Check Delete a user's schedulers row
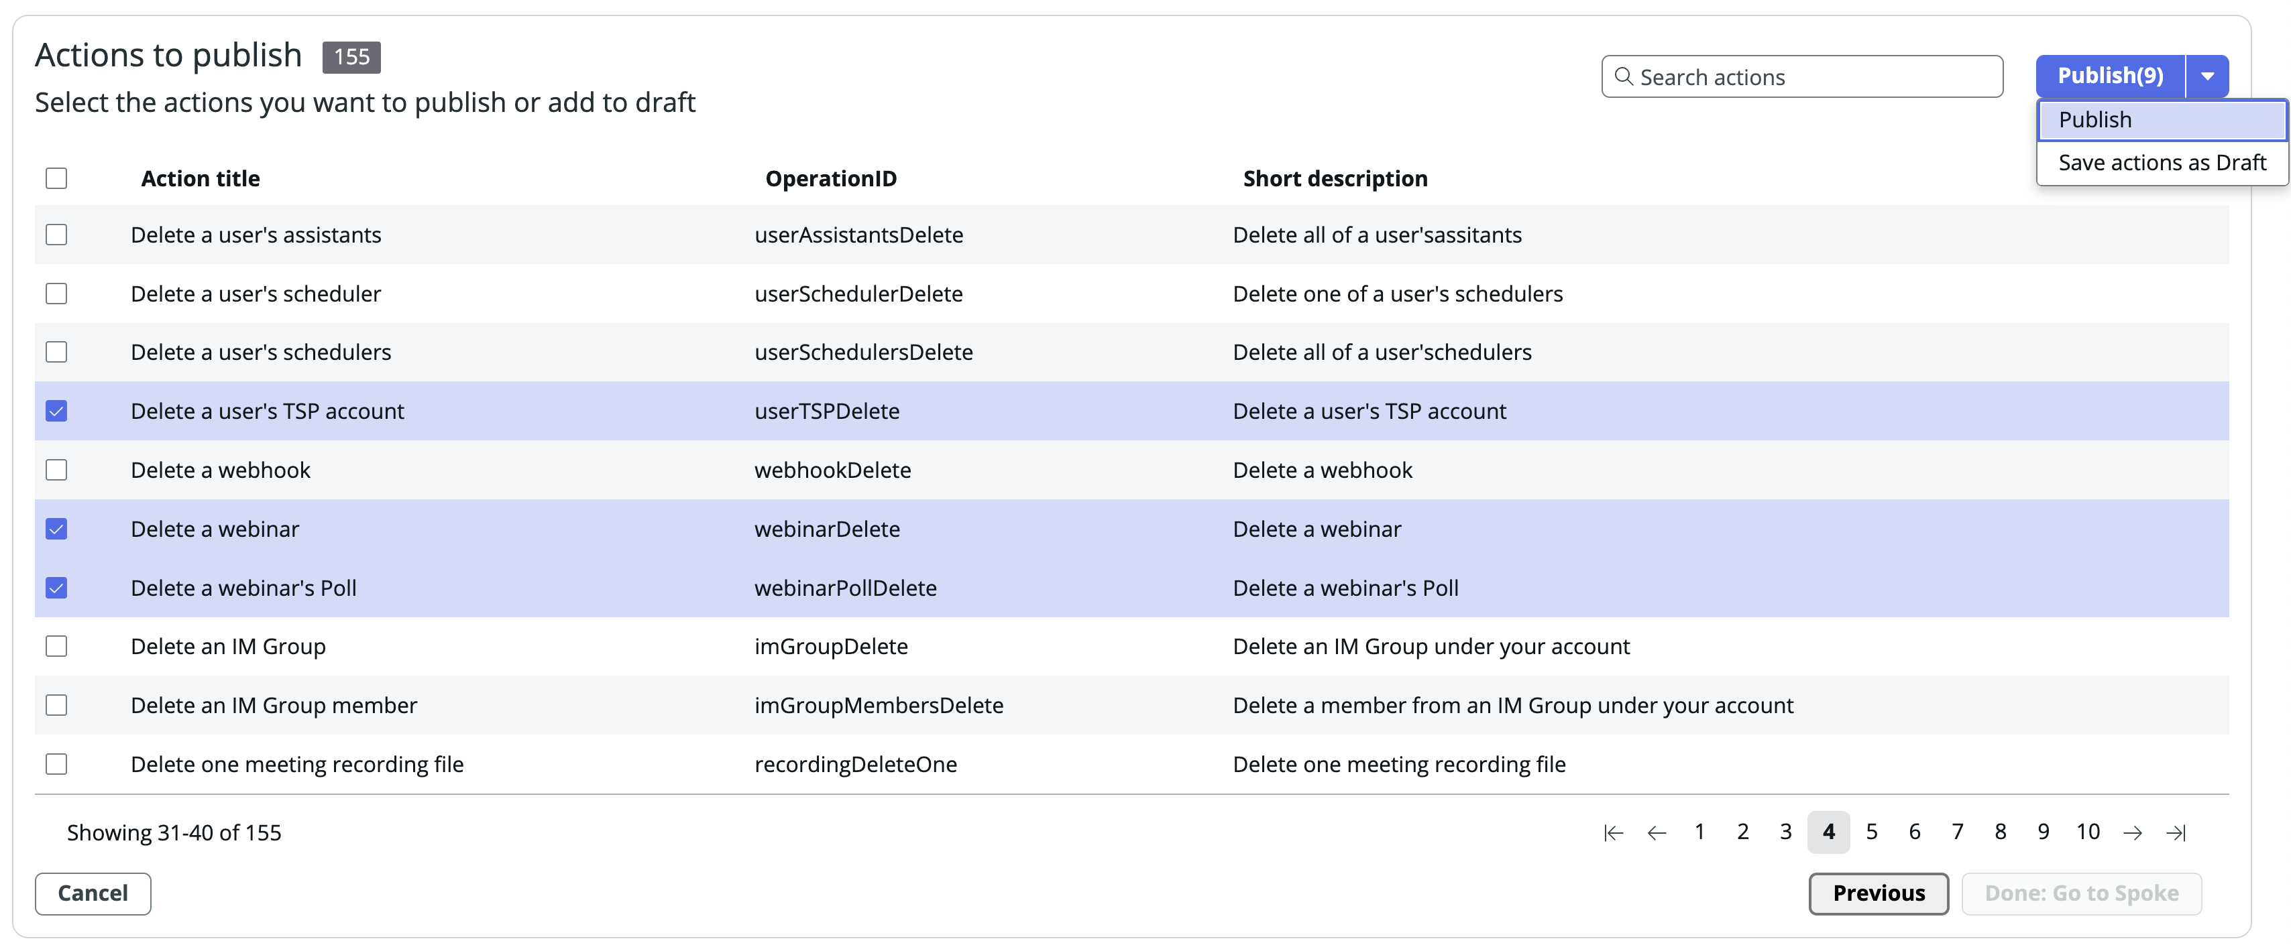Screen dimensions: 2291x945 (56, 352)
